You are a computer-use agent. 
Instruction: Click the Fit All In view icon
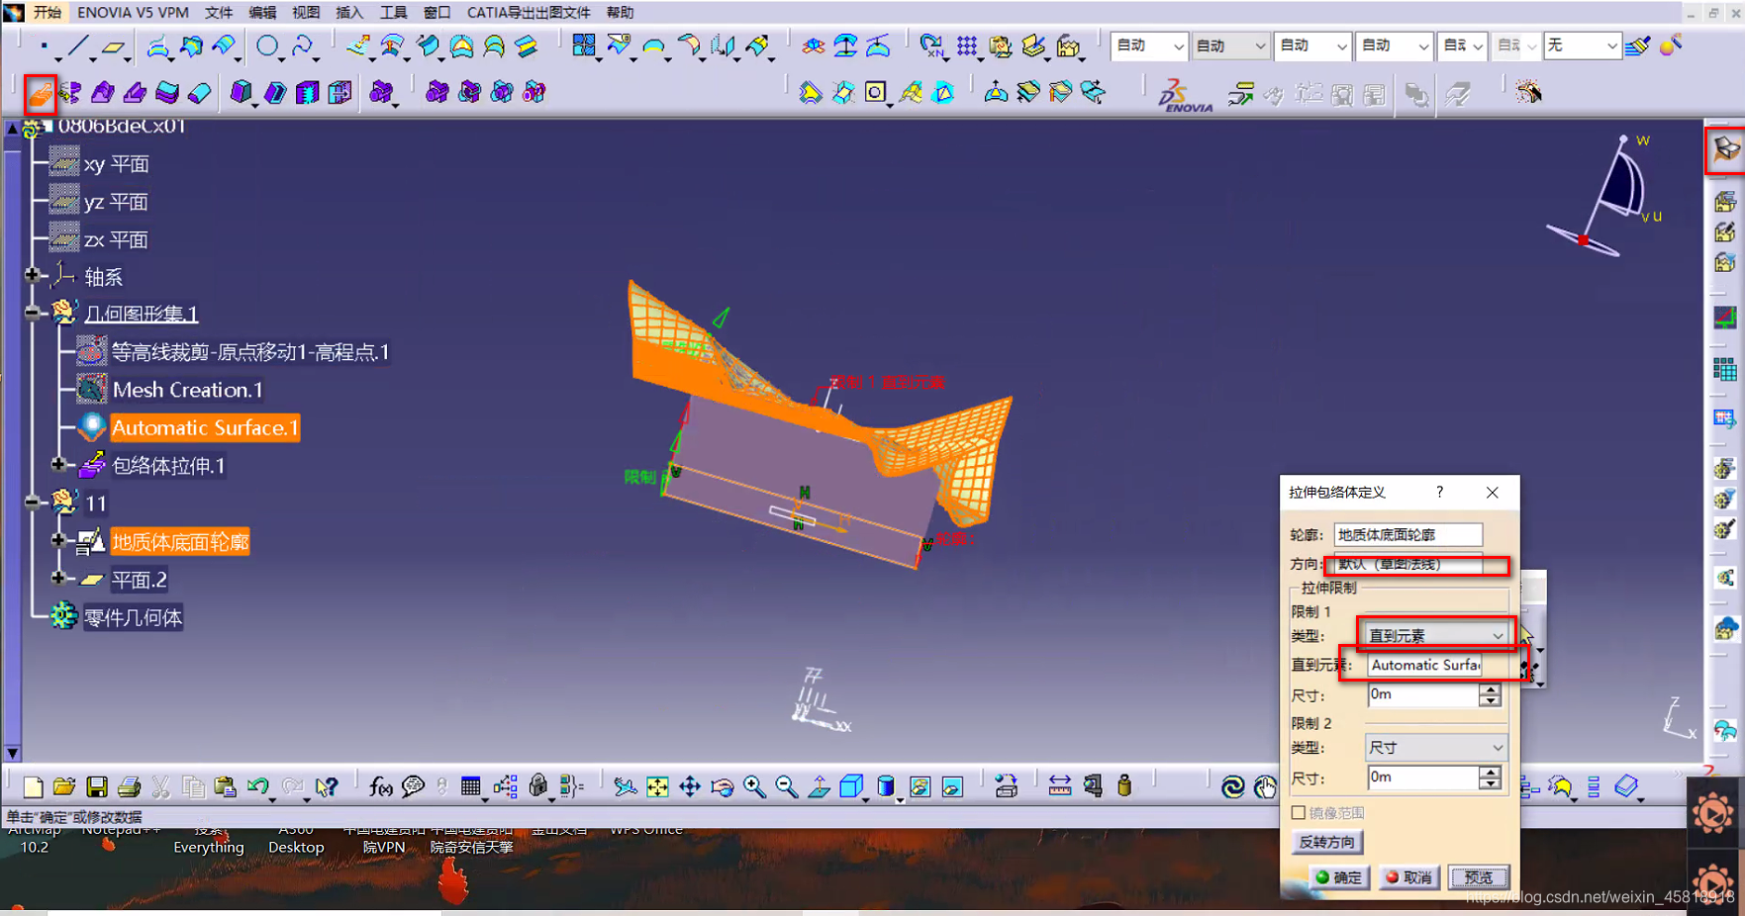(x=657, y=786)
